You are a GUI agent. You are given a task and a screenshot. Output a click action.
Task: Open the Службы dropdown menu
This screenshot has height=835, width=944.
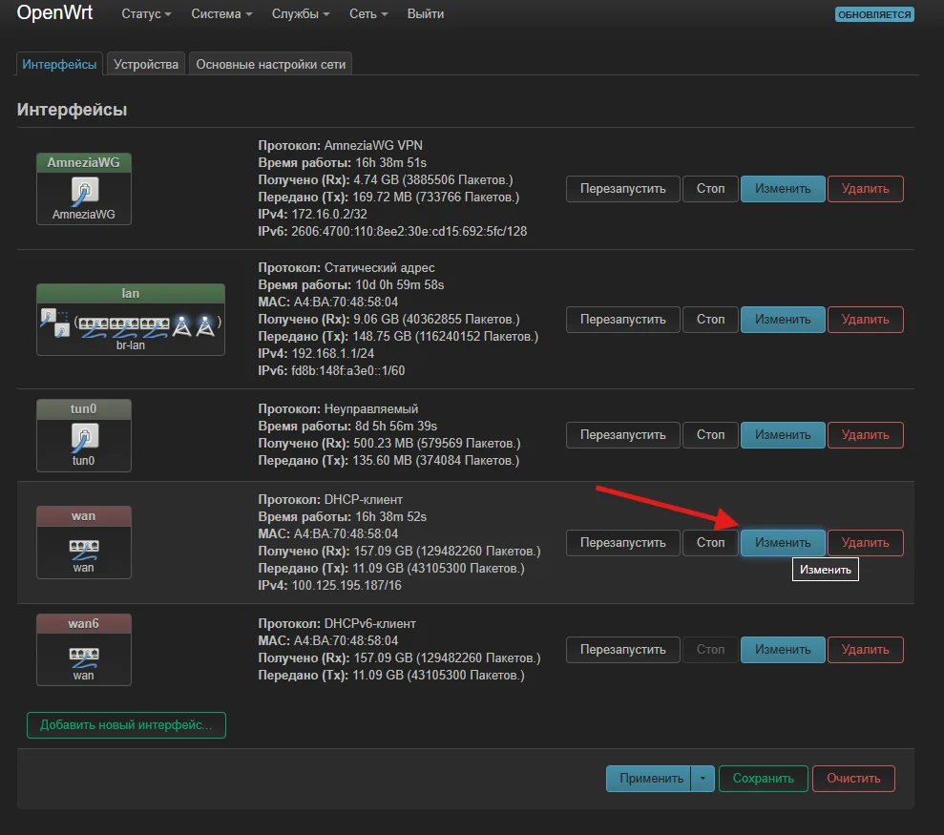click(301, 14)
